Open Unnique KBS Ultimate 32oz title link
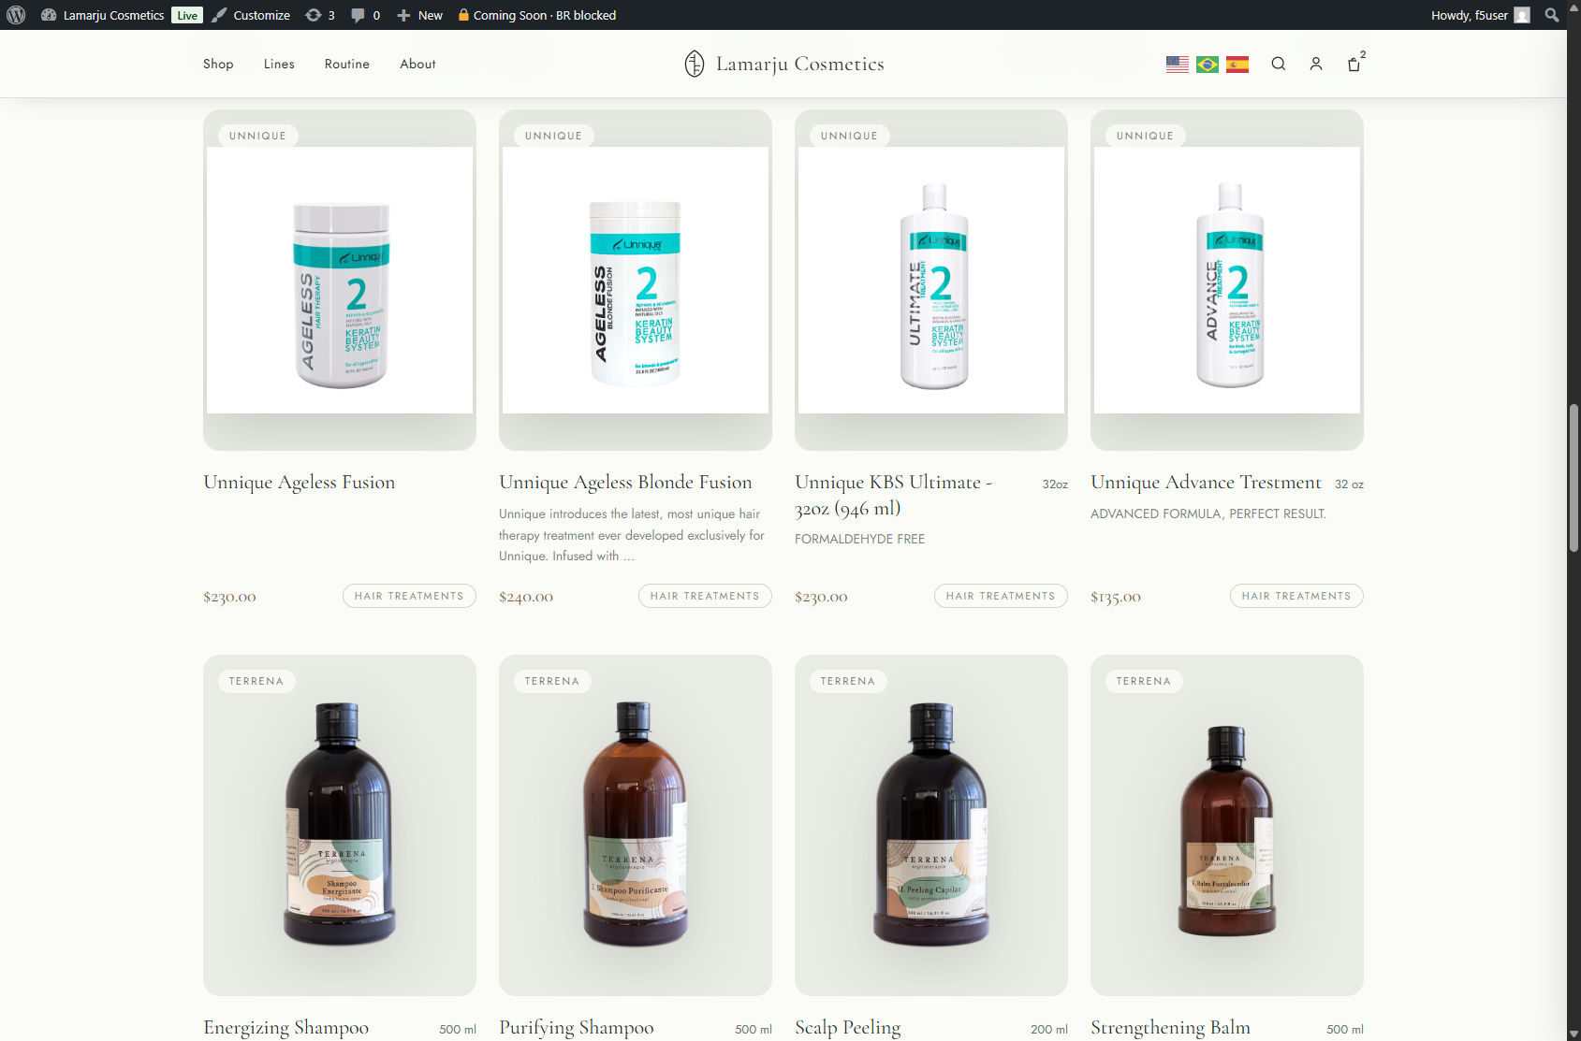This screenshot has width=1581, height=1041. click(893, 496)
